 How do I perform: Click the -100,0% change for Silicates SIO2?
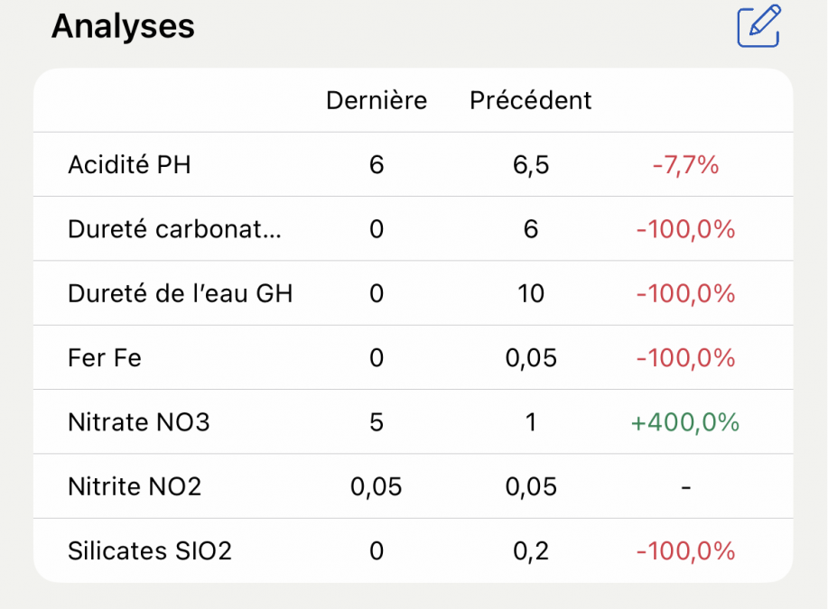tap(685, 551)
